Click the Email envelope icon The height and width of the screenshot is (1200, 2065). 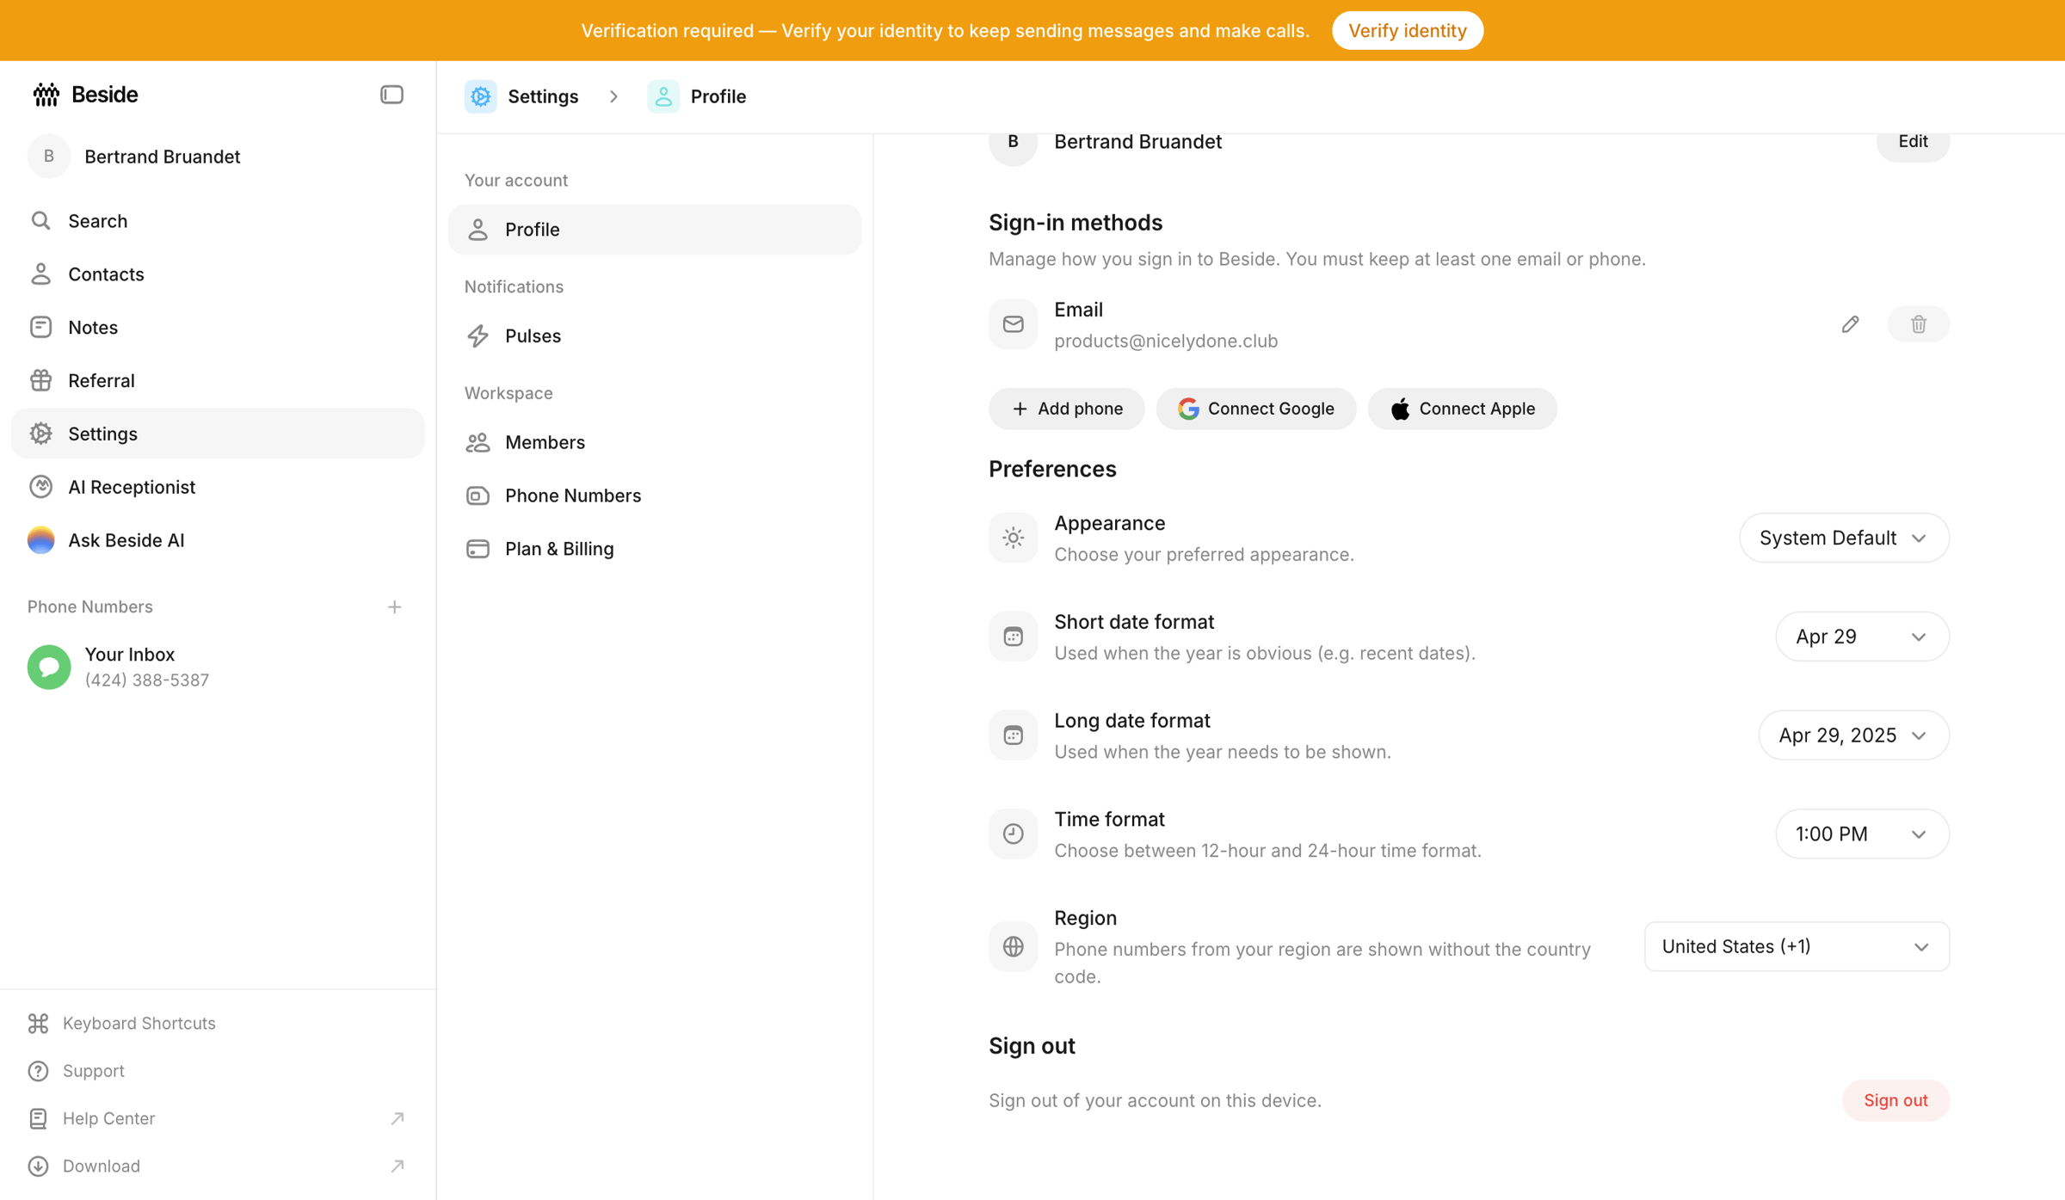(1013, 324)
